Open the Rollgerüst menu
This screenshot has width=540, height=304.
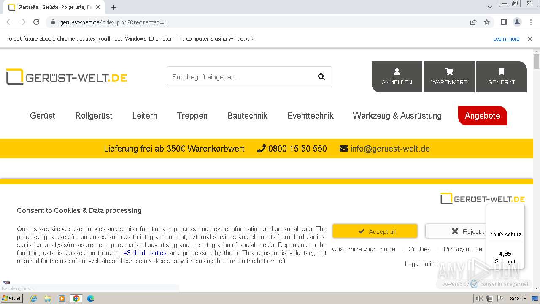94,116
